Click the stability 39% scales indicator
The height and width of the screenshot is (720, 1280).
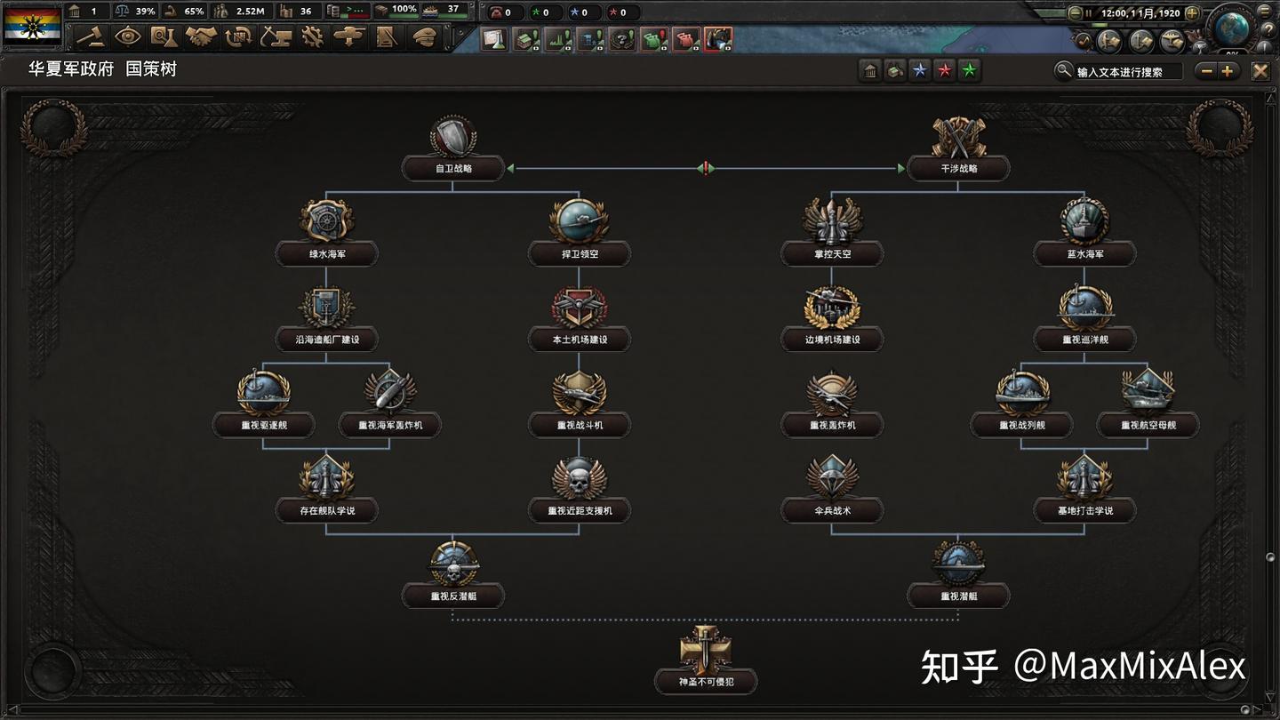(x=135, y=12)
